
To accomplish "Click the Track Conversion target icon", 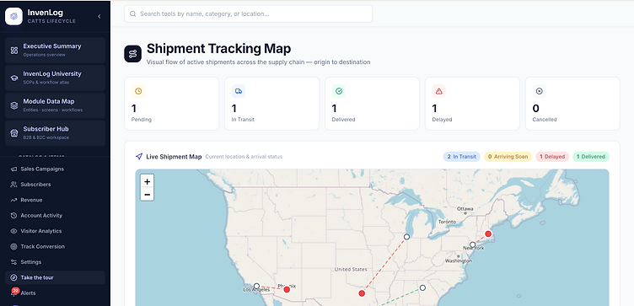I will (x=13, y=246).
